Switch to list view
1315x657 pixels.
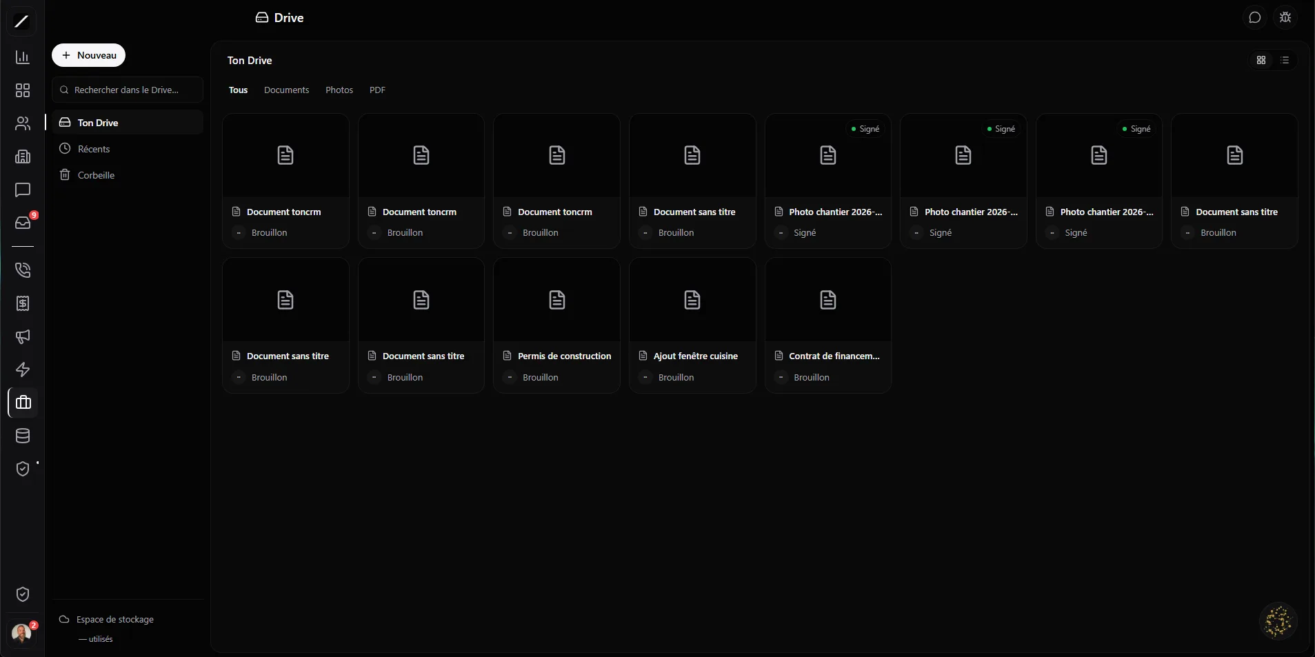click(1285, 61)
